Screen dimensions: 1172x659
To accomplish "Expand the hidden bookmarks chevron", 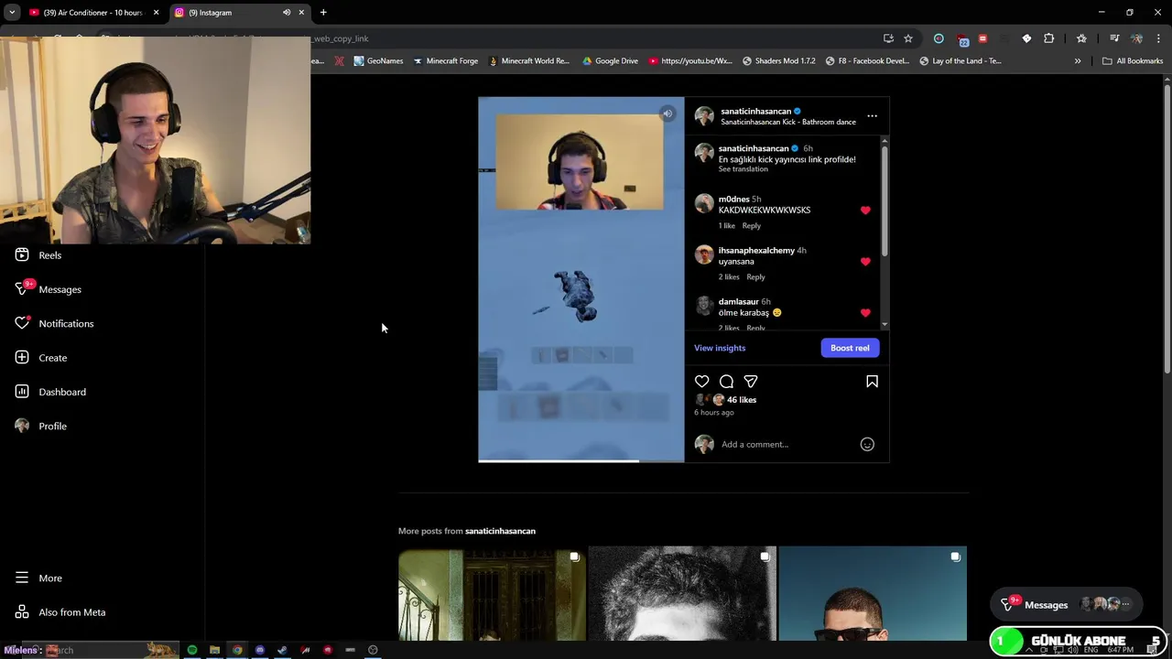I will [1078, 61].
